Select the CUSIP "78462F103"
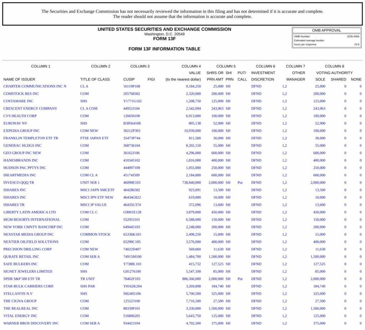365x330 pixels. coord(132,279)
